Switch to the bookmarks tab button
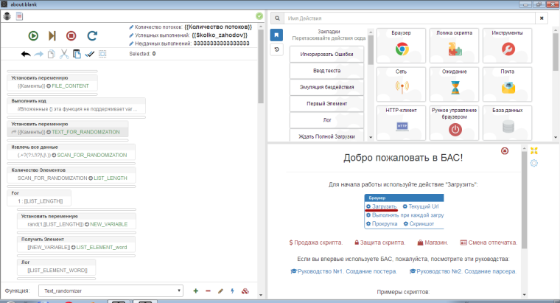The width and height of the screenshot is (560, 303). (x=276, y=35)
